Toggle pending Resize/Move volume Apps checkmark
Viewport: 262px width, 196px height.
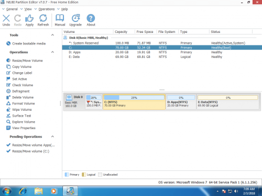[x=8, y=145]
